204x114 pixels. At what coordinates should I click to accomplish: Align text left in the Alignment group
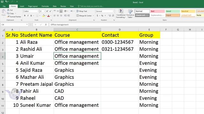tap(55, 16)
